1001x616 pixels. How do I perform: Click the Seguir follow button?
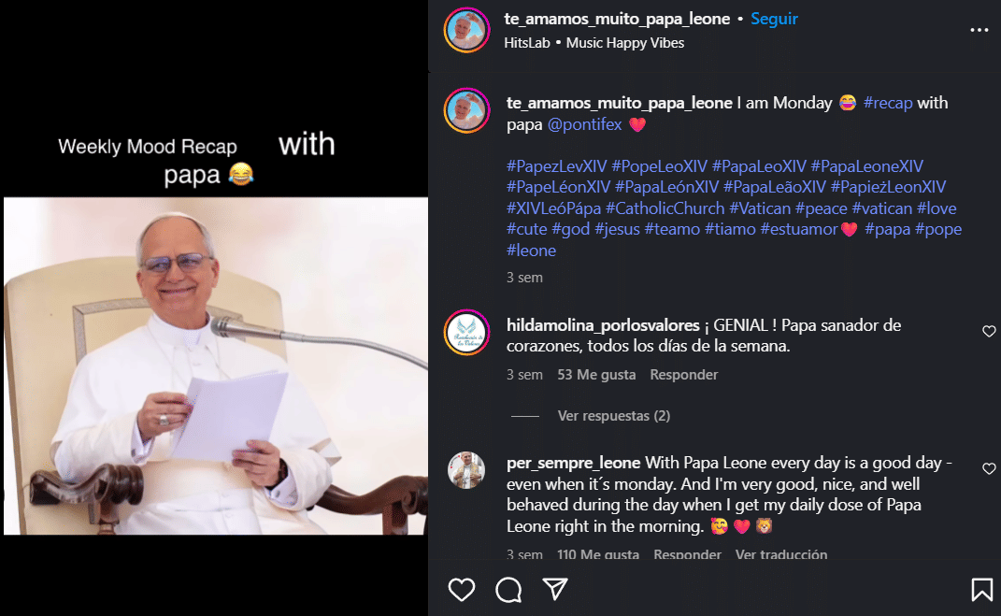tap(774, 20)
